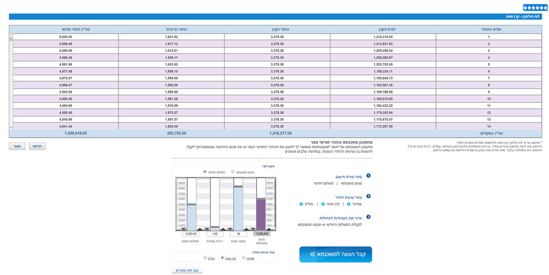Viewport: 549px width, 275px height.
Task: Click הצג לוח החזרים button
Action: pos(187,271)
